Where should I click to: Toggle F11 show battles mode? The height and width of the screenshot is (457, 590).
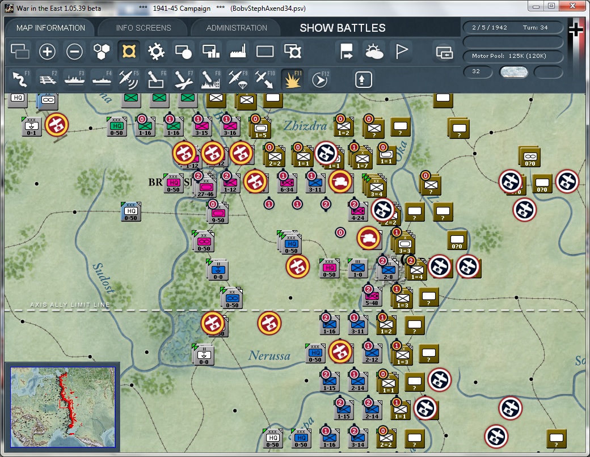click(x=292, y=79)
